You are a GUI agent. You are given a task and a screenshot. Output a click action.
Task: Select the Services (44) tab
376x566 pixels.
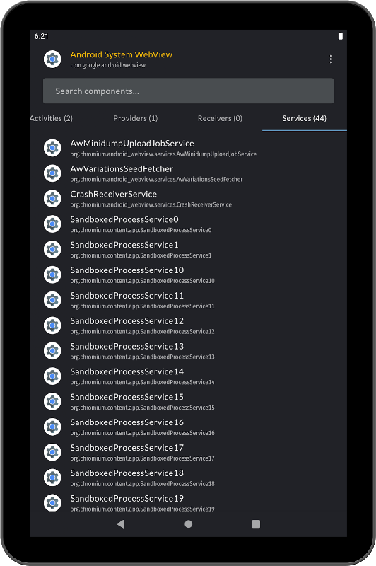(x=304, y=118)
